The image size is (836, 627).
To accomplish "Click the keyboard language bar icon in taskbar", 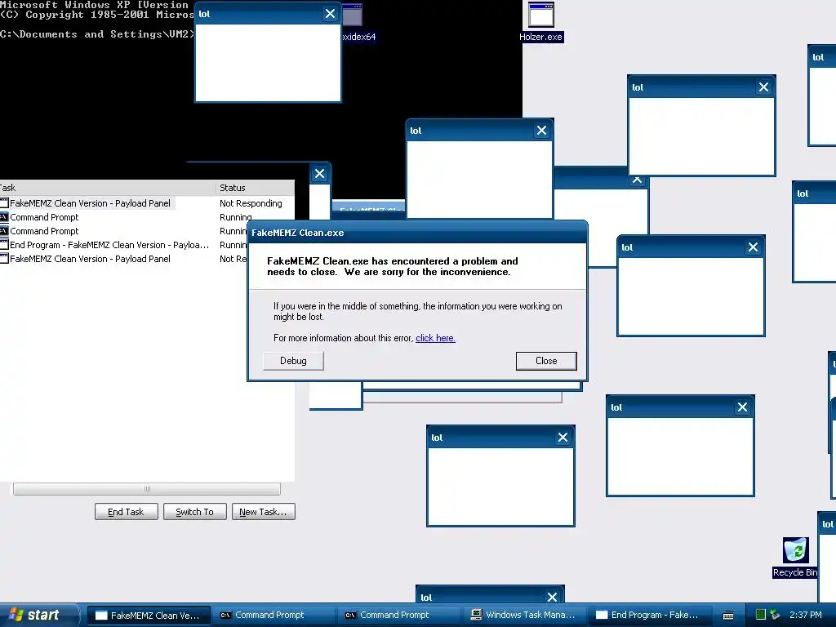I will click(x=727, y=616).
